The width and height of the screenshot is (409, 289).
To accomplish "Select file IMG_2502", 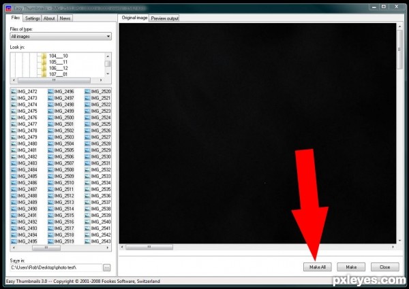I will click(64, 131).
